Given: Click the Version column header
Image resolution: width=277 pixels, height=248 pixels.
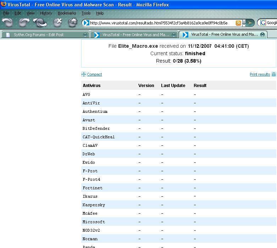Looking at the screenshot, I should (x=146, y=86).
